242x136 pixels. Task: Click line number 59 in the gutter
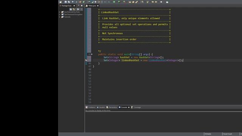point(90,102)
